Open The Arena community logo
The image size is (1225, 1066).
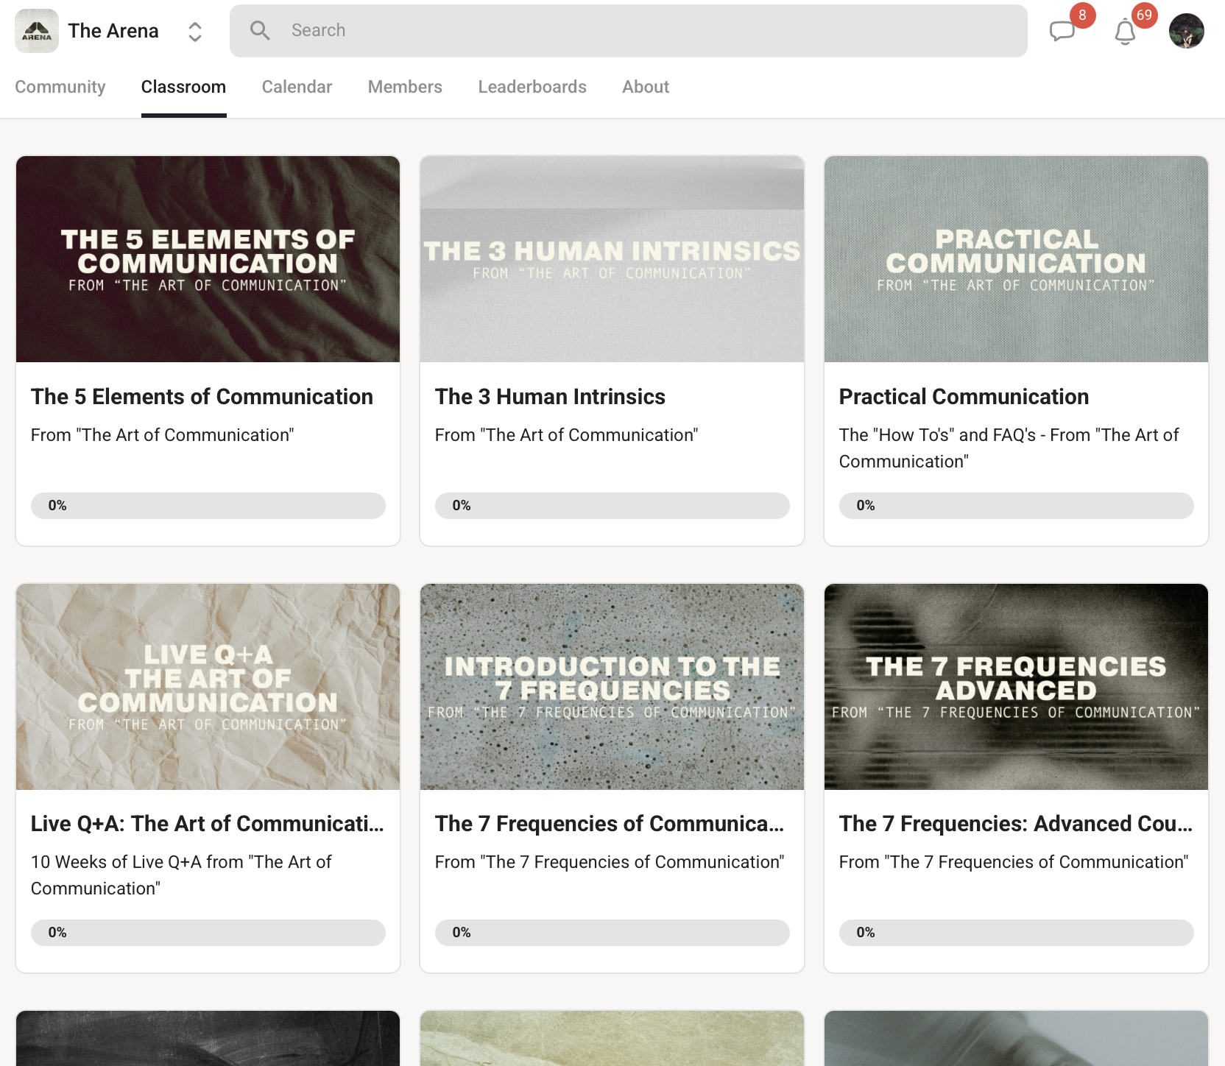(x=37, y=31)
